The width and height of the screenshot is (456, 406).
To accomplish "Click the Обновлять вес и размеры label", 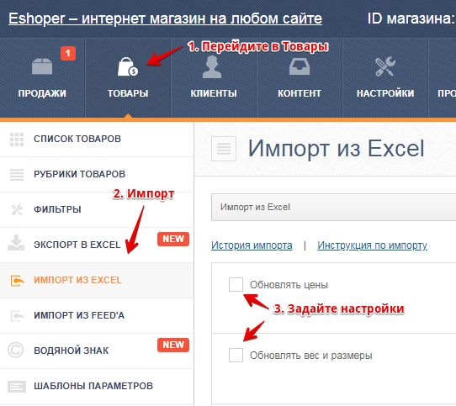I will coord(311,356).
